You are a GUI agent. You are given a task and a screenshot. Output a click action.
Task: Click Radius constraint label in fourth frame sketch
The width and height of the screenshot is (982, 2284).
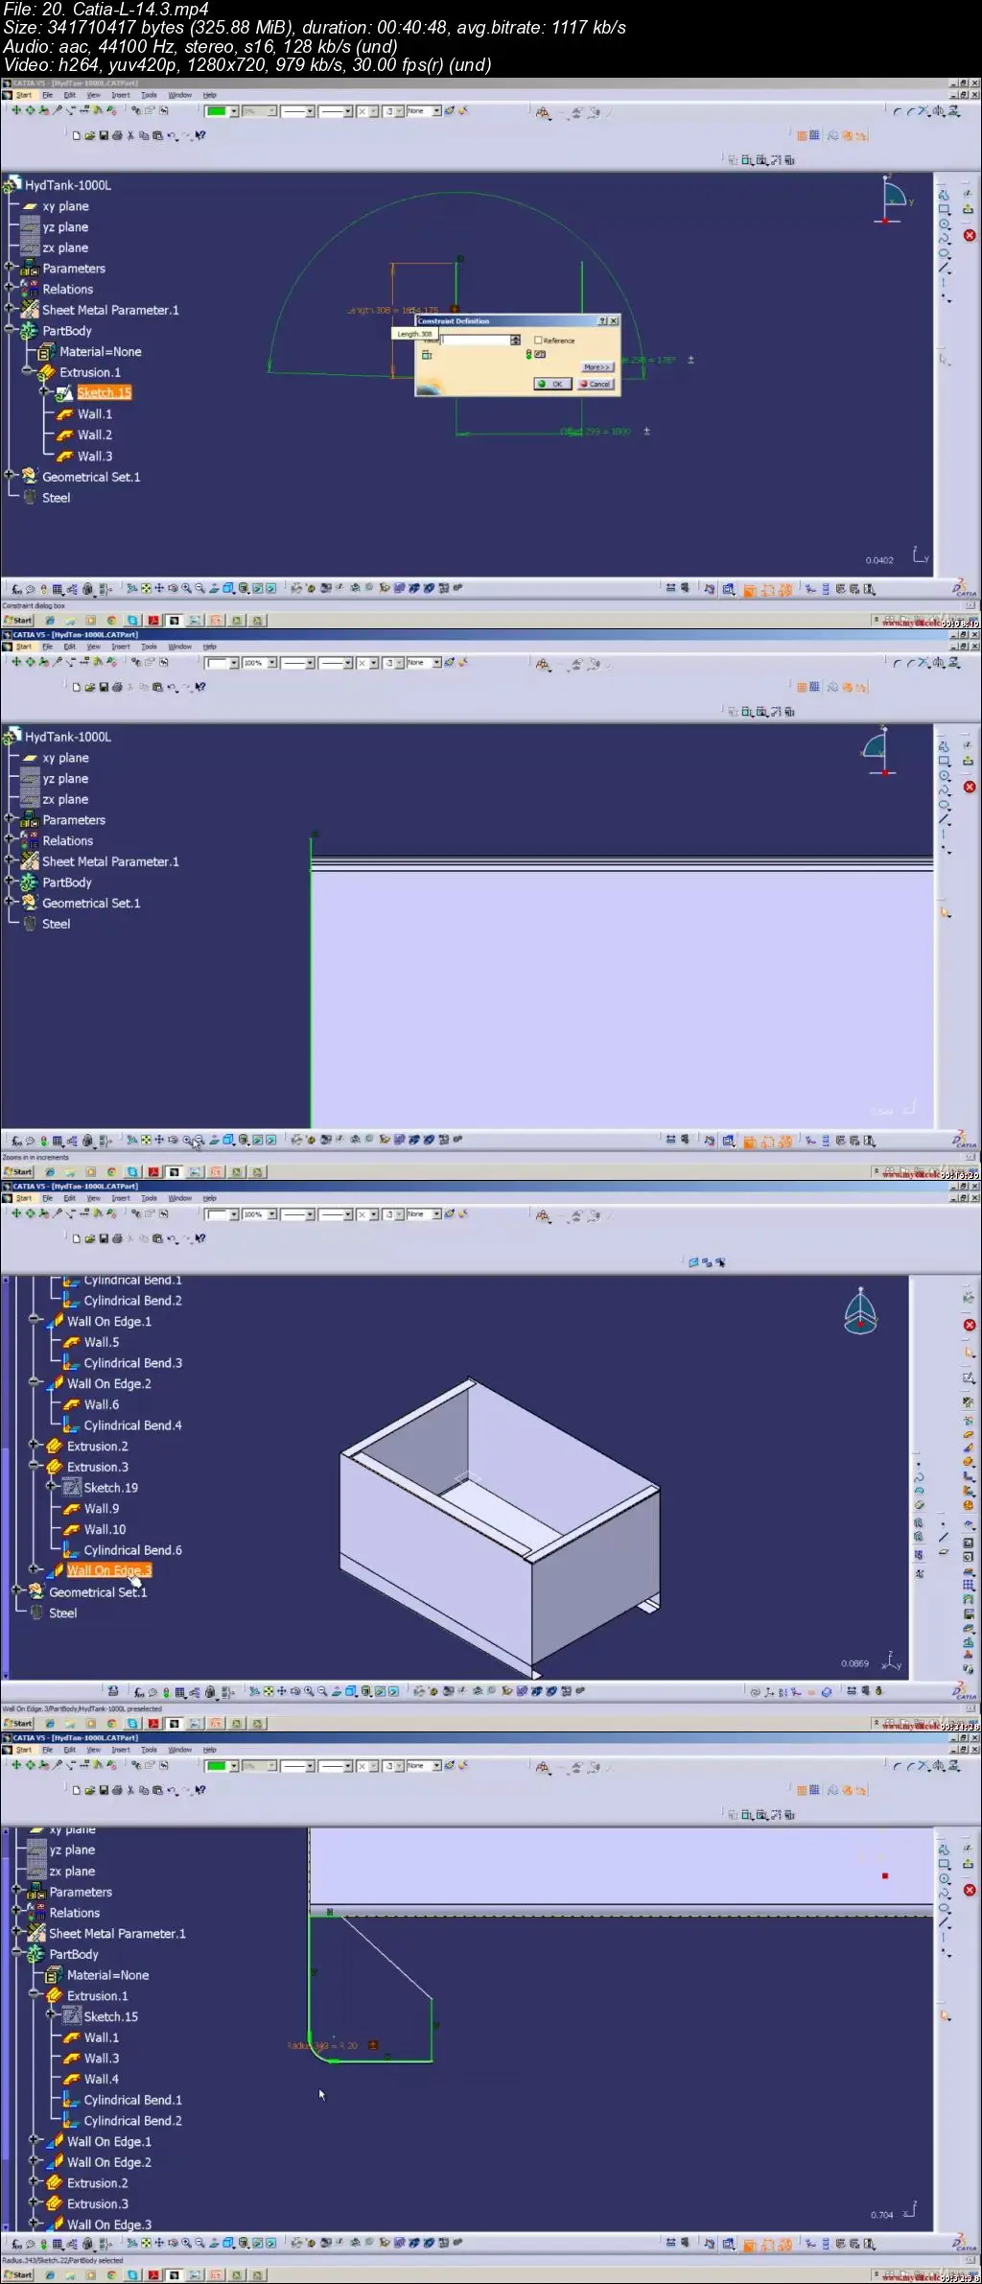(x=322, y=2045)
